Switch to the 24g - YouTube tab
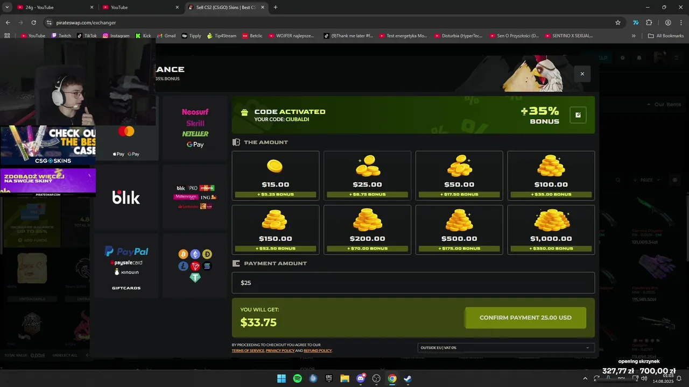Viewport: 689px width, 387px height. click(55, 8)
